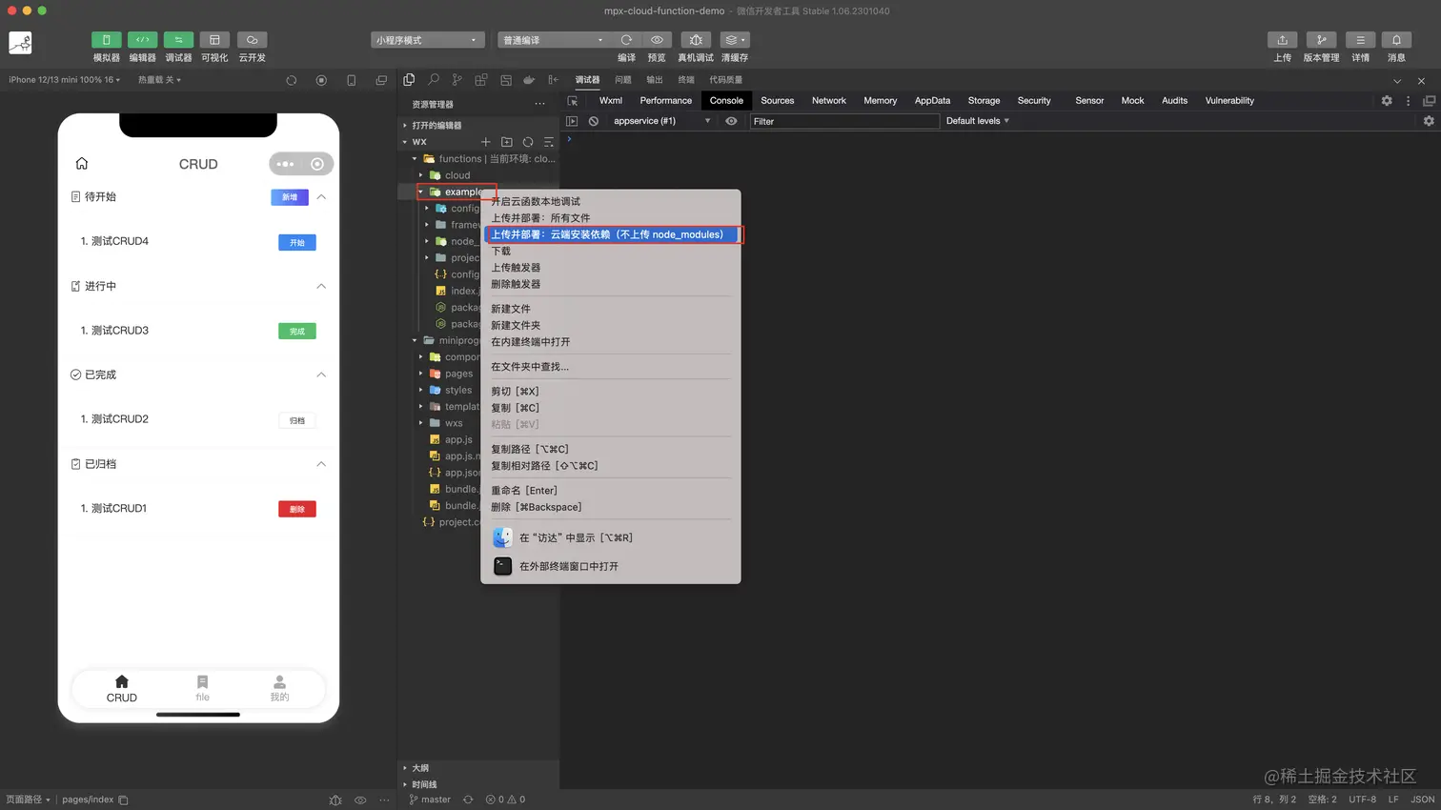The height and width of the screenshot is (810, 1441).
Task: Start 真机调试 remote device debugging
Action: [696, 40]
